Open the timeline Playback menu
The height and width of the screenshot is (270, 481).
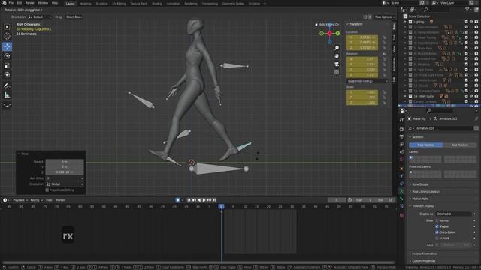click(20, 200)
